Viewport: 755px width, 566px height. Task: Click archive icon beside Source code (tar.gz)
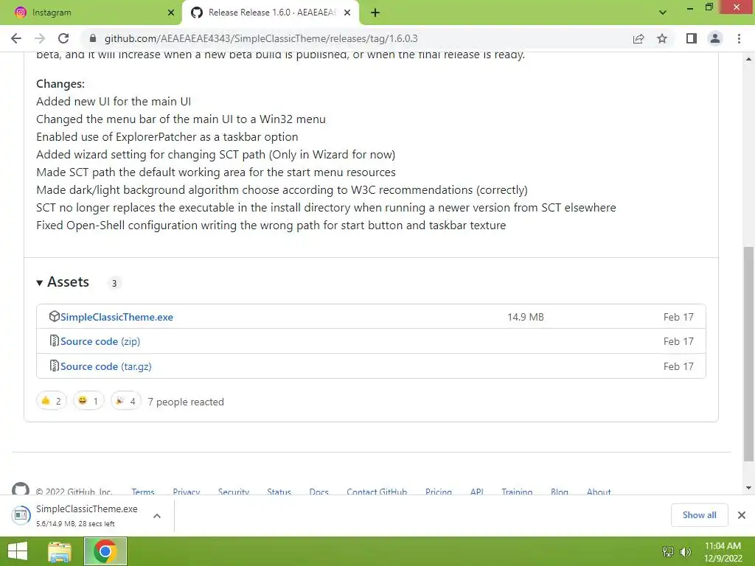[x=54, y=366]
